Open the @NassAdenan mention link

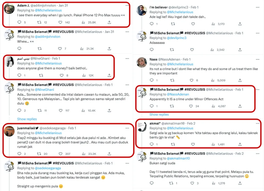pos(178,94)
